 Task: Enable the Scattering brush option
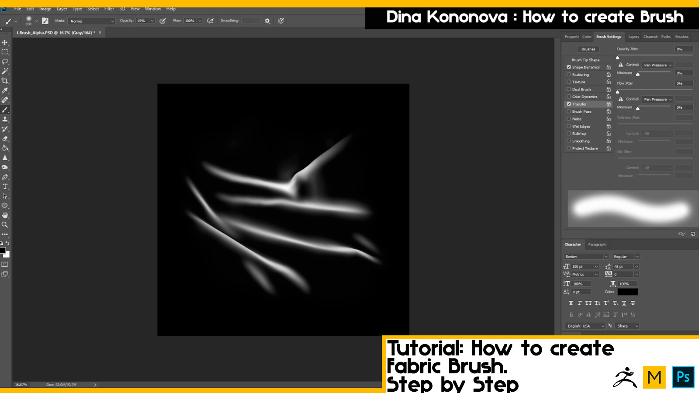click(x=569, y=74)
